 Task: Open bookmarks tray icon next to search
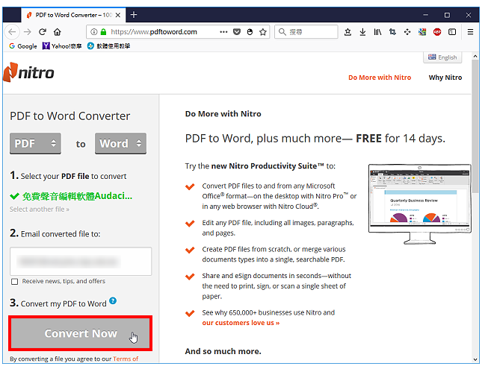click(x=347, y=32)
